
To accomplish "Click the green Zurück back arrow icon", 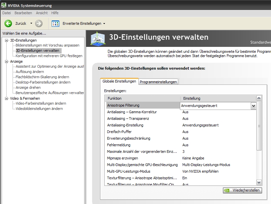I will [8, 23].
